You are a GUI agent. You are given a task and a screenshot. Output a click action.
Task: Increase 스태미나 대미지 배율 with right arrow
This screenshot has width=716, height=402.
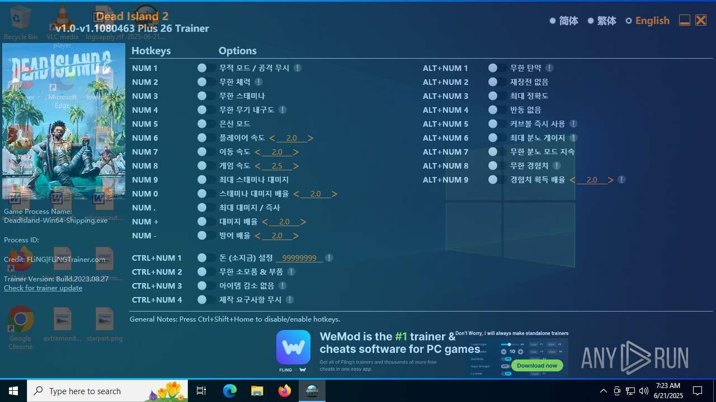coord(335,194)
